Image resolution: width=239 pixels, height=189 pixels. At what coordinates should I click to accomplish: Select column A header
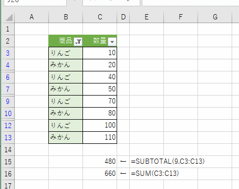[32, 17]
